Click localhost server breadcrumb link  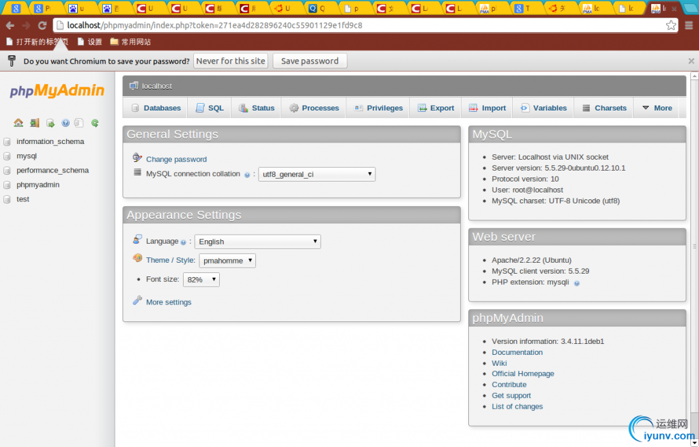pos(157,87)
